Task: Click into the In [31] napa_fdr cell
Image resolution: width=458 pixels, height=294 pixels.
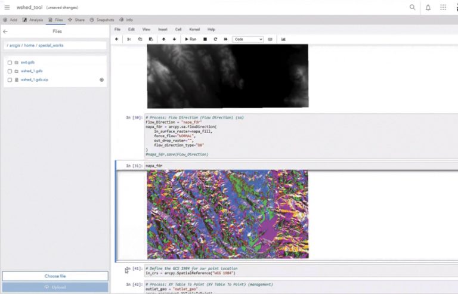Action: click(301, 166)
